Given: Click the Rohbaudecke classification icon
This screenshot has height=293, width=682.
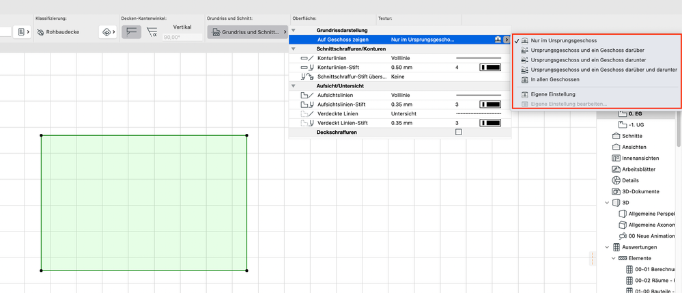Looking at the screenshot, I should pyautogui.click(x=41, y=32).
